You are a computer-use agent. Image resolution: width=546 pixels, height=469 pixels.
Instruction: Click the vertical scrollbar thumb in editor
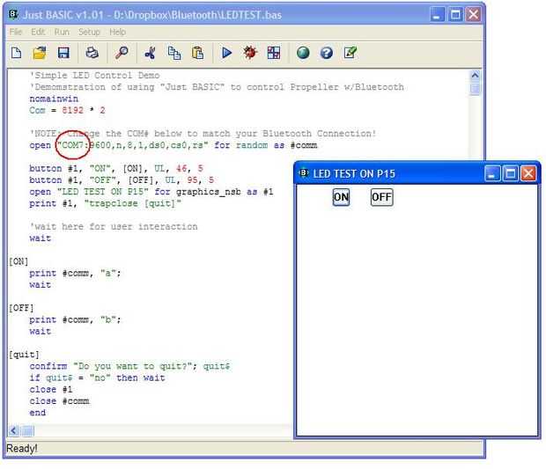(x=475, y=88)
